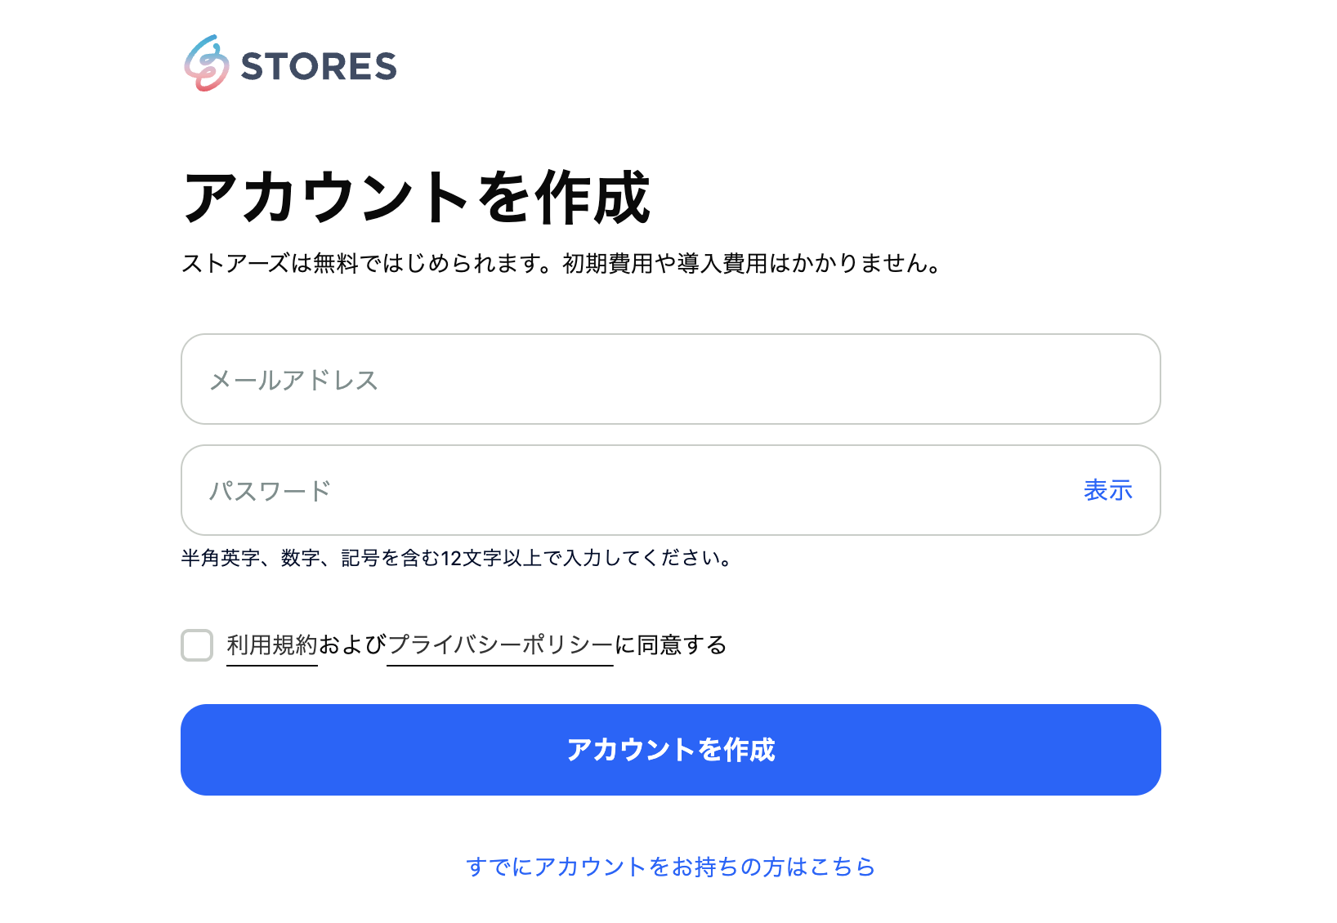Follow the すでにアカウントをお持ちの方はこちら login link

(x=670, y=867)
